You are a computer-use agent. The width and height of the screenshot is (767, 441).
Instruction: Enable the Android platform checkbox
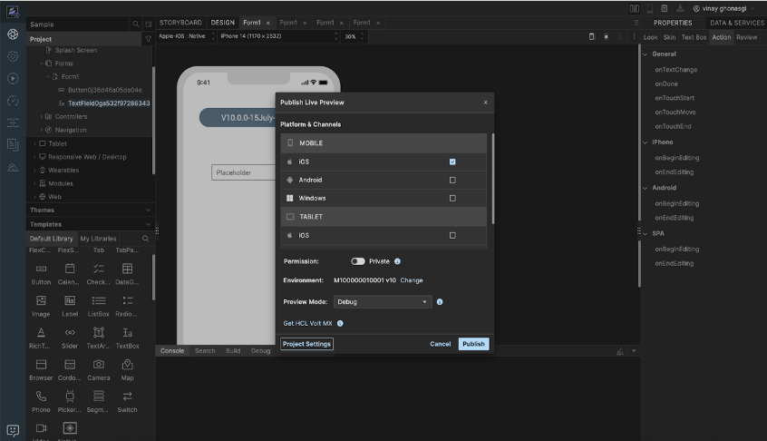tap(452, 180)
